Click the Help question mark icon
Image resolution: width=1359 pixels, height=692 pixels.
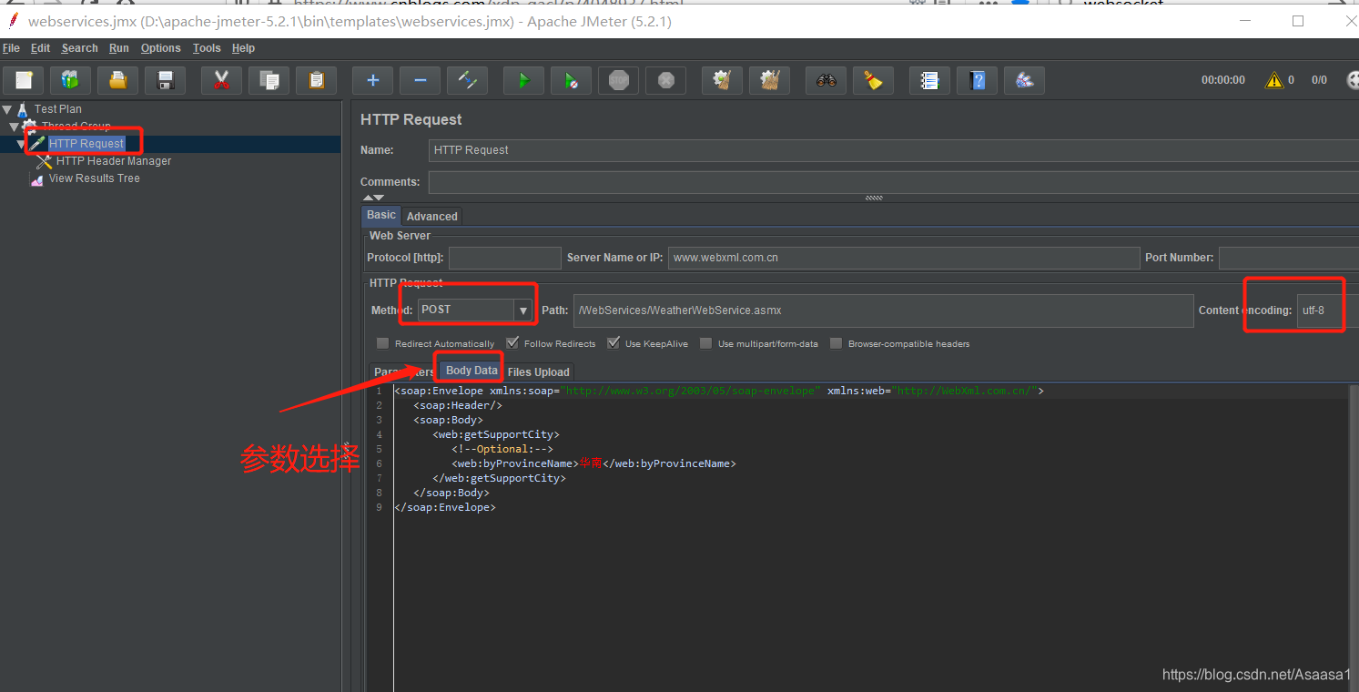pyautogui.click(x=978, y=80)
